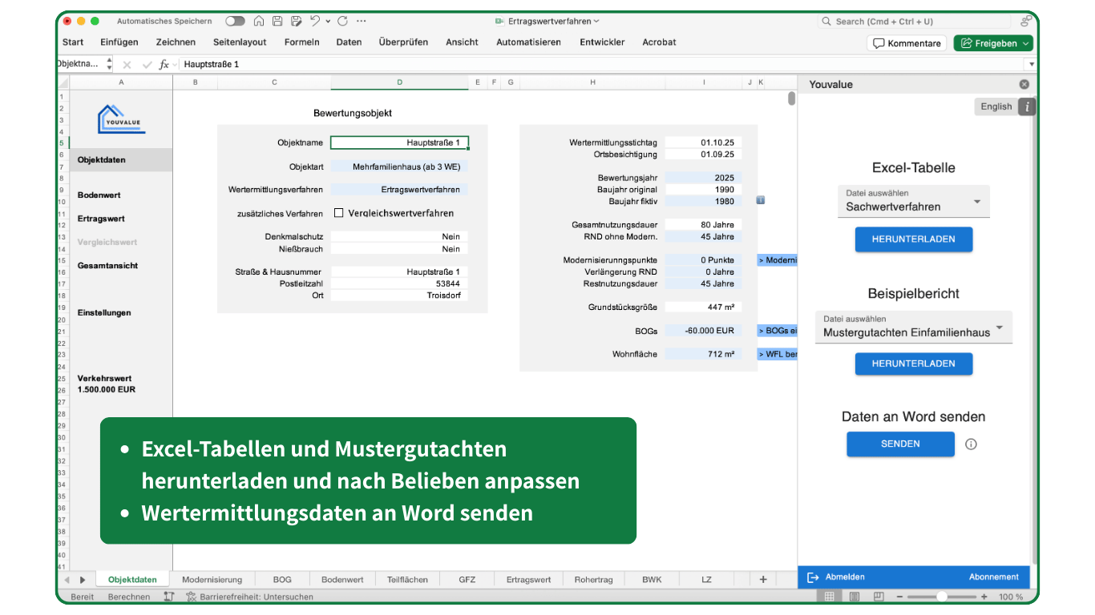Viewport: 1095px width, 615px height.
Task: Click the Redo icon in the toolbar
Action: pos(343,22)
